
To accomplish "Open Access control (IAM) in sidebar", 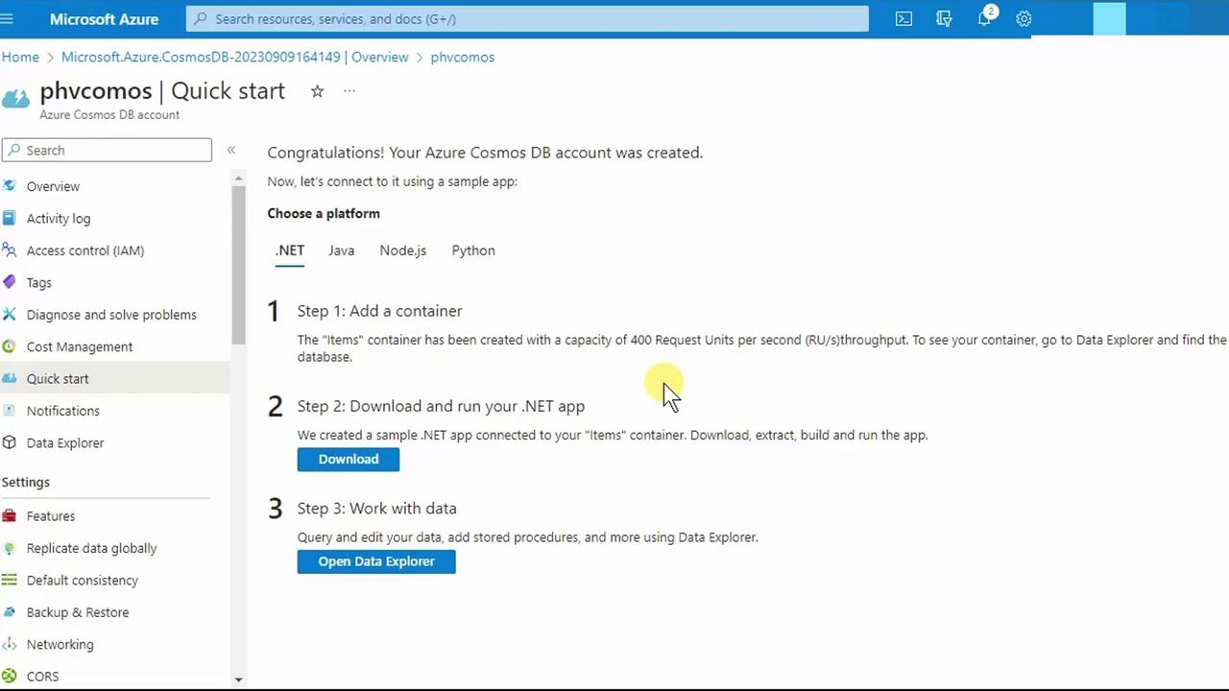I will click(85, 250).
